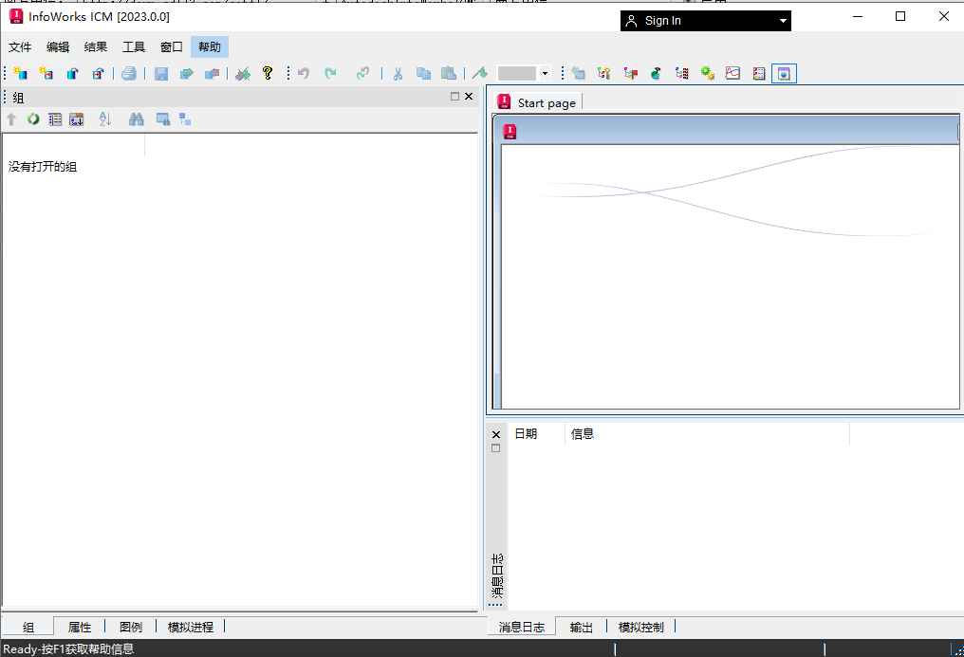The height and width of the screenshot is (657, 964).
Task: Expand the zoom level combo box on toolbar
Action: pos(545,73)
